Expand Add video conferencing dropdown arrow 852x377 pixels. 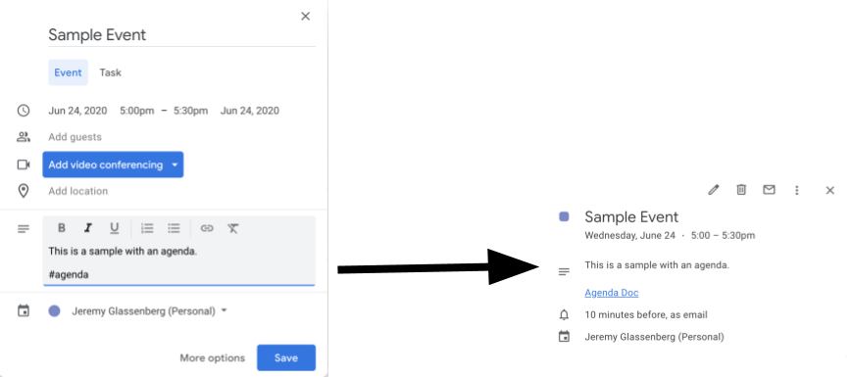coord(175,165)
